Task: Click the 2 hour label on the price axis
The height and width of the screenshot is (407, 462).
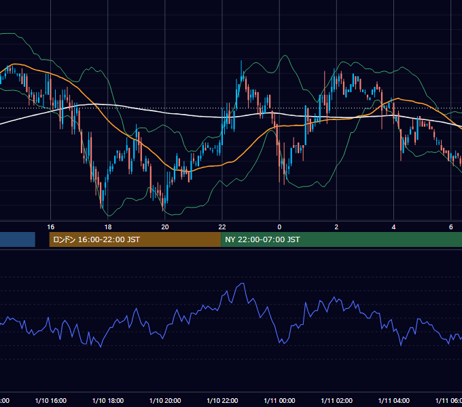Action: pyautogui.click(x=336, y=227)
